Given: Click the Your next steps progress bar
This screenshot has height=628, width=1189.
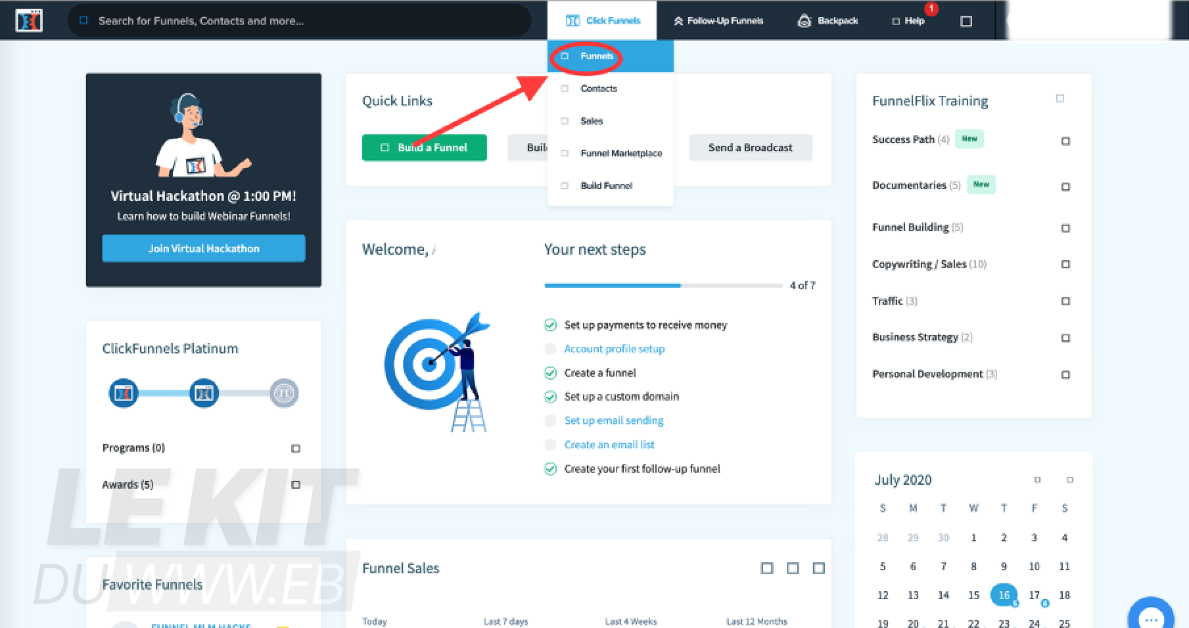Looking at the screenshot, I should coord(664,285).
